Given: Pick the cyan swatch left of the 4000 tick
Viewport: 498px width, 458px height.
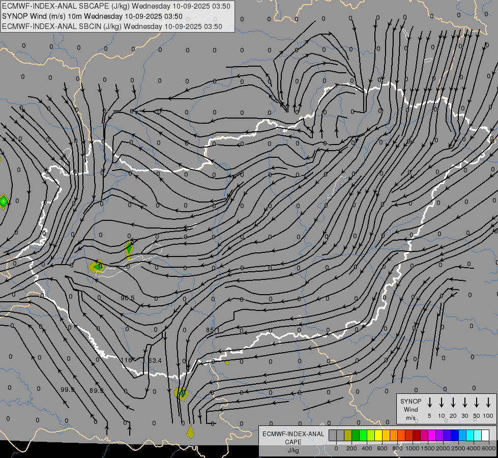Looking at the screenshot, I should pos(471,436).
